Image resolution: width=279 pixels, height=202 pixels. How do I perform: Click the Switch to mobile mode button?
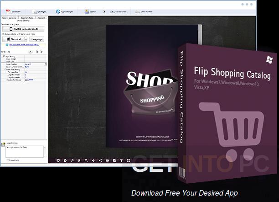(23, 29)
